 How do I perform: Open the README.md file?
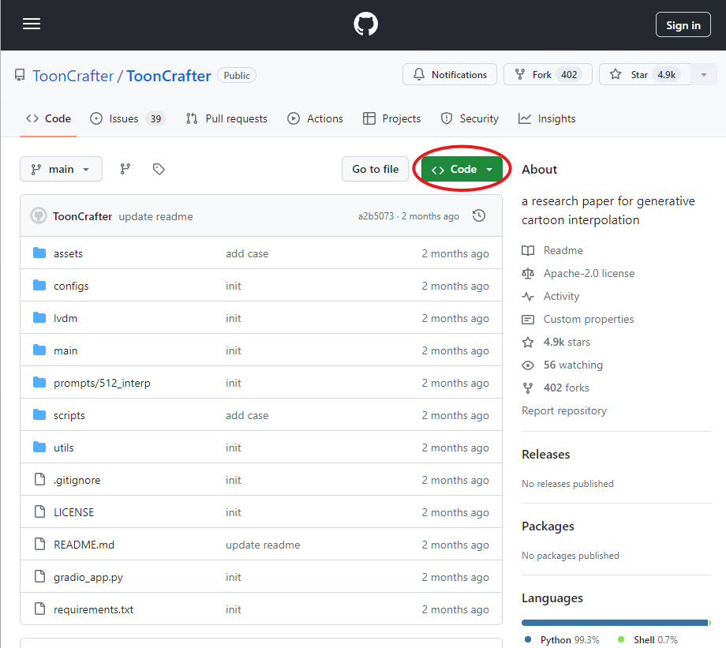pos(84,545)
